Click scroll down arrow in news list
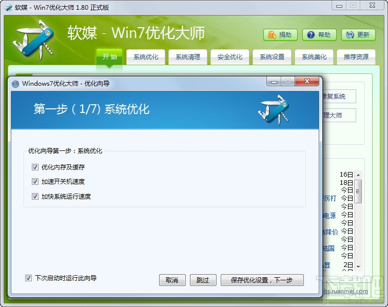 (358, 266)
